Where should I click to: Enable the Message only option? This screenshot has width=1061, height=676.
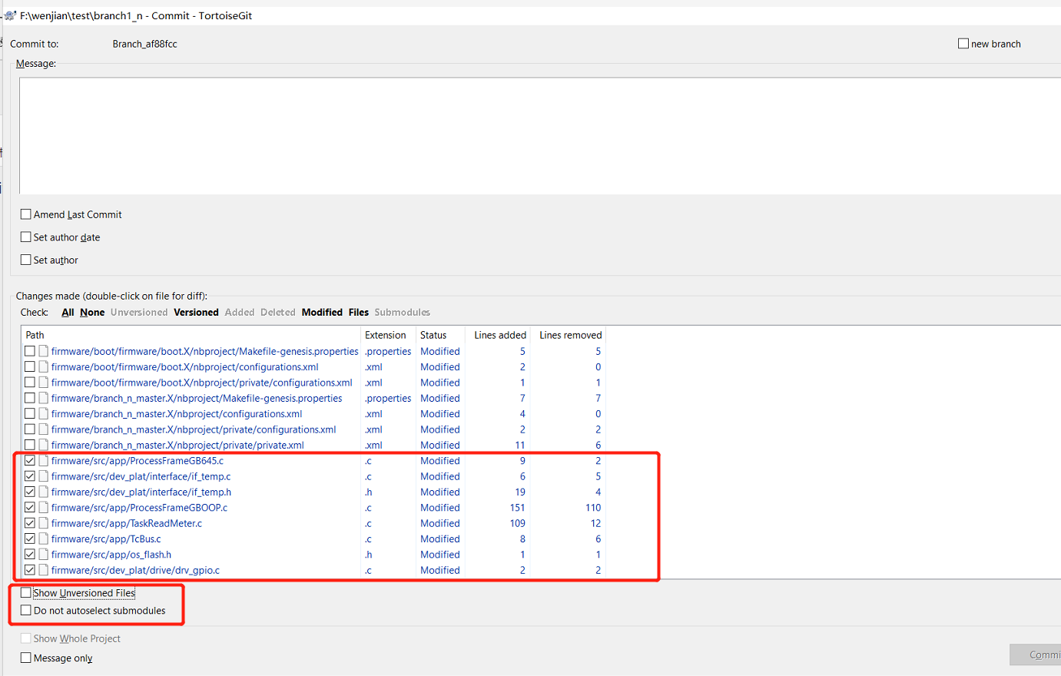(x=25, y=658)
